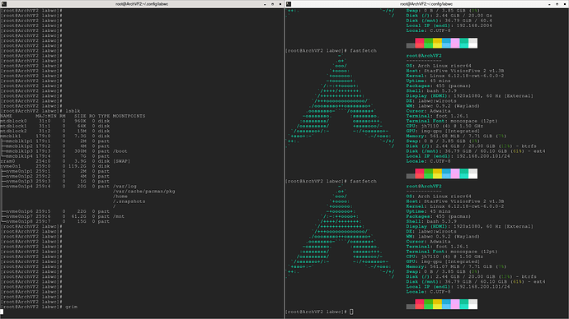Image resolution: width=569 pixels, height=319 pixels.
Task: Open the left terminal's window menu icon
Action: [x=3, y=4]
